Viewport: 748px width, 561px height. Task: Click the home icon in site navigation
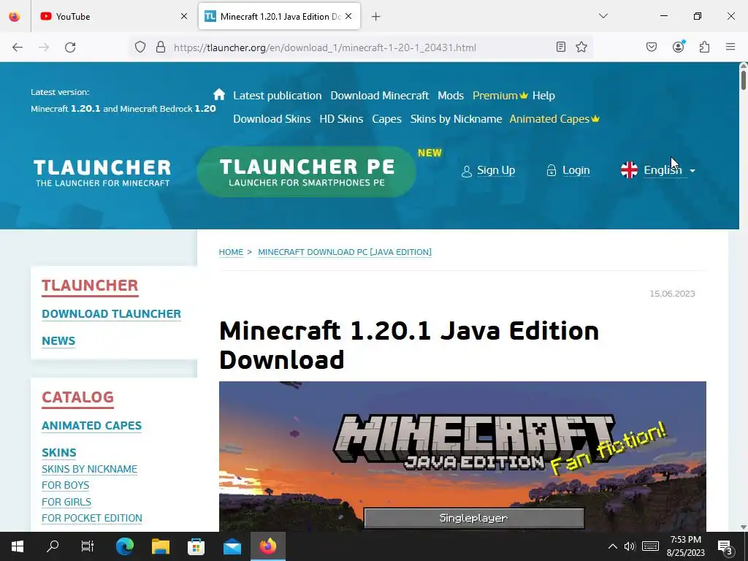point(219,94)
